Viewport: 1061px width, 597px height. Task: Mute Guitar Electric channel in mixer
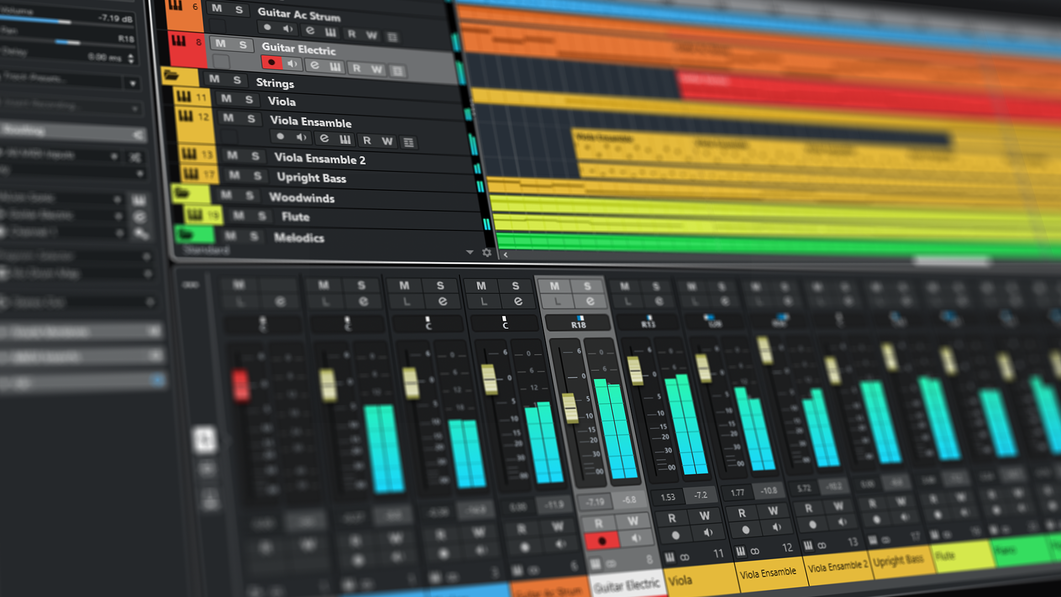554,286
